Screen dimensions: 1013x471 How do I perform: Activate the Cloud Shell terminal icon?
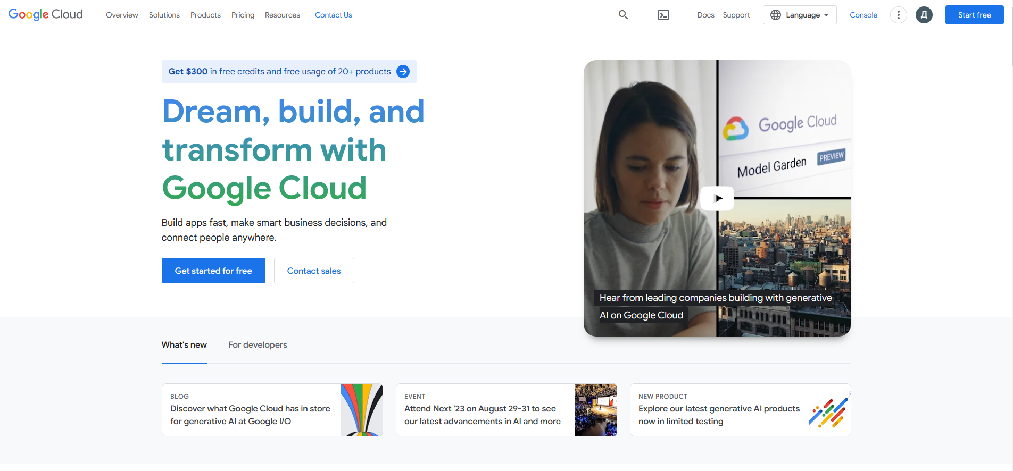click(x=663, y=15)
